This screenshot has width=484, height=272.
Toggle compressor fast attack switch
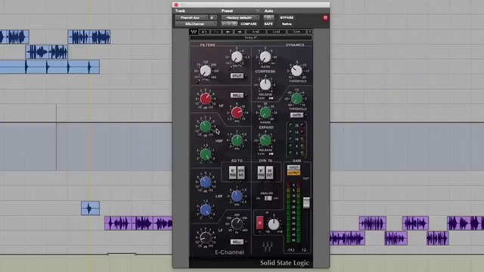tap(271, 98)
